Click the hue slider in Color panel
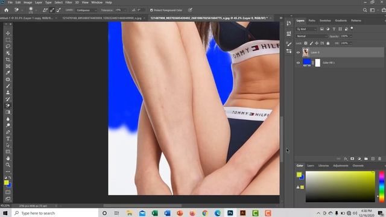 381,187
